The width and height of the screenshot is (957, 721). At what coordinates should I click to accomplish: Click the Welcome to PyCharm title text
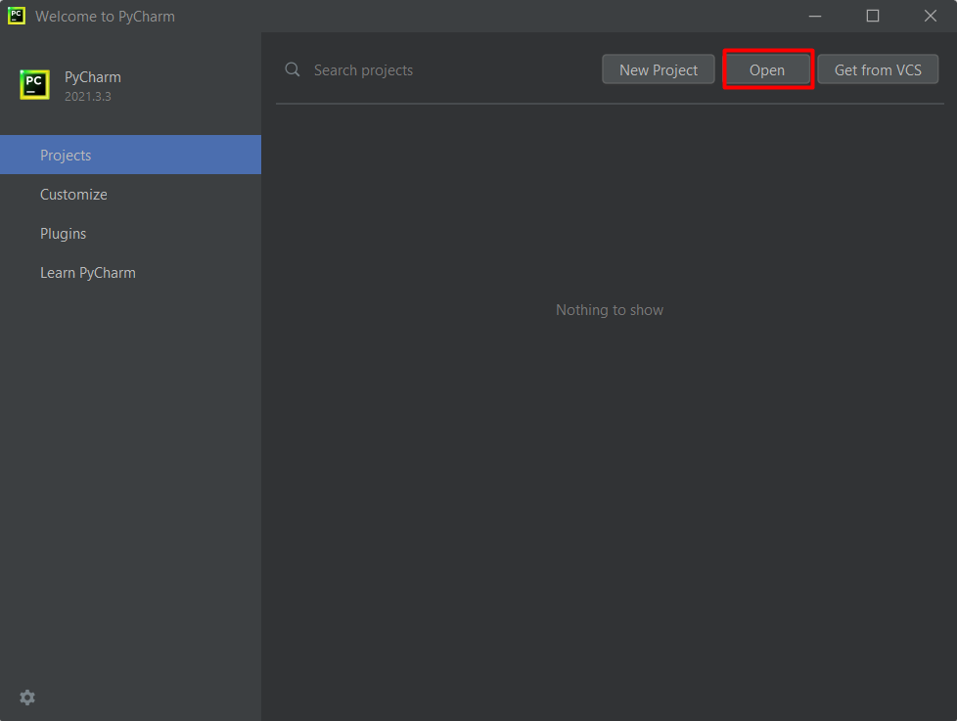point(108,16)
